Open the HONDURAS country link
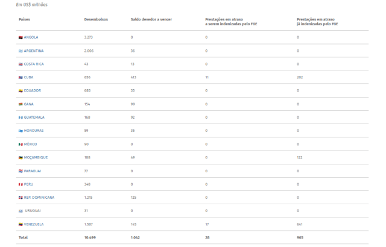Screen dimensions: 386x247 click(34, 131)
